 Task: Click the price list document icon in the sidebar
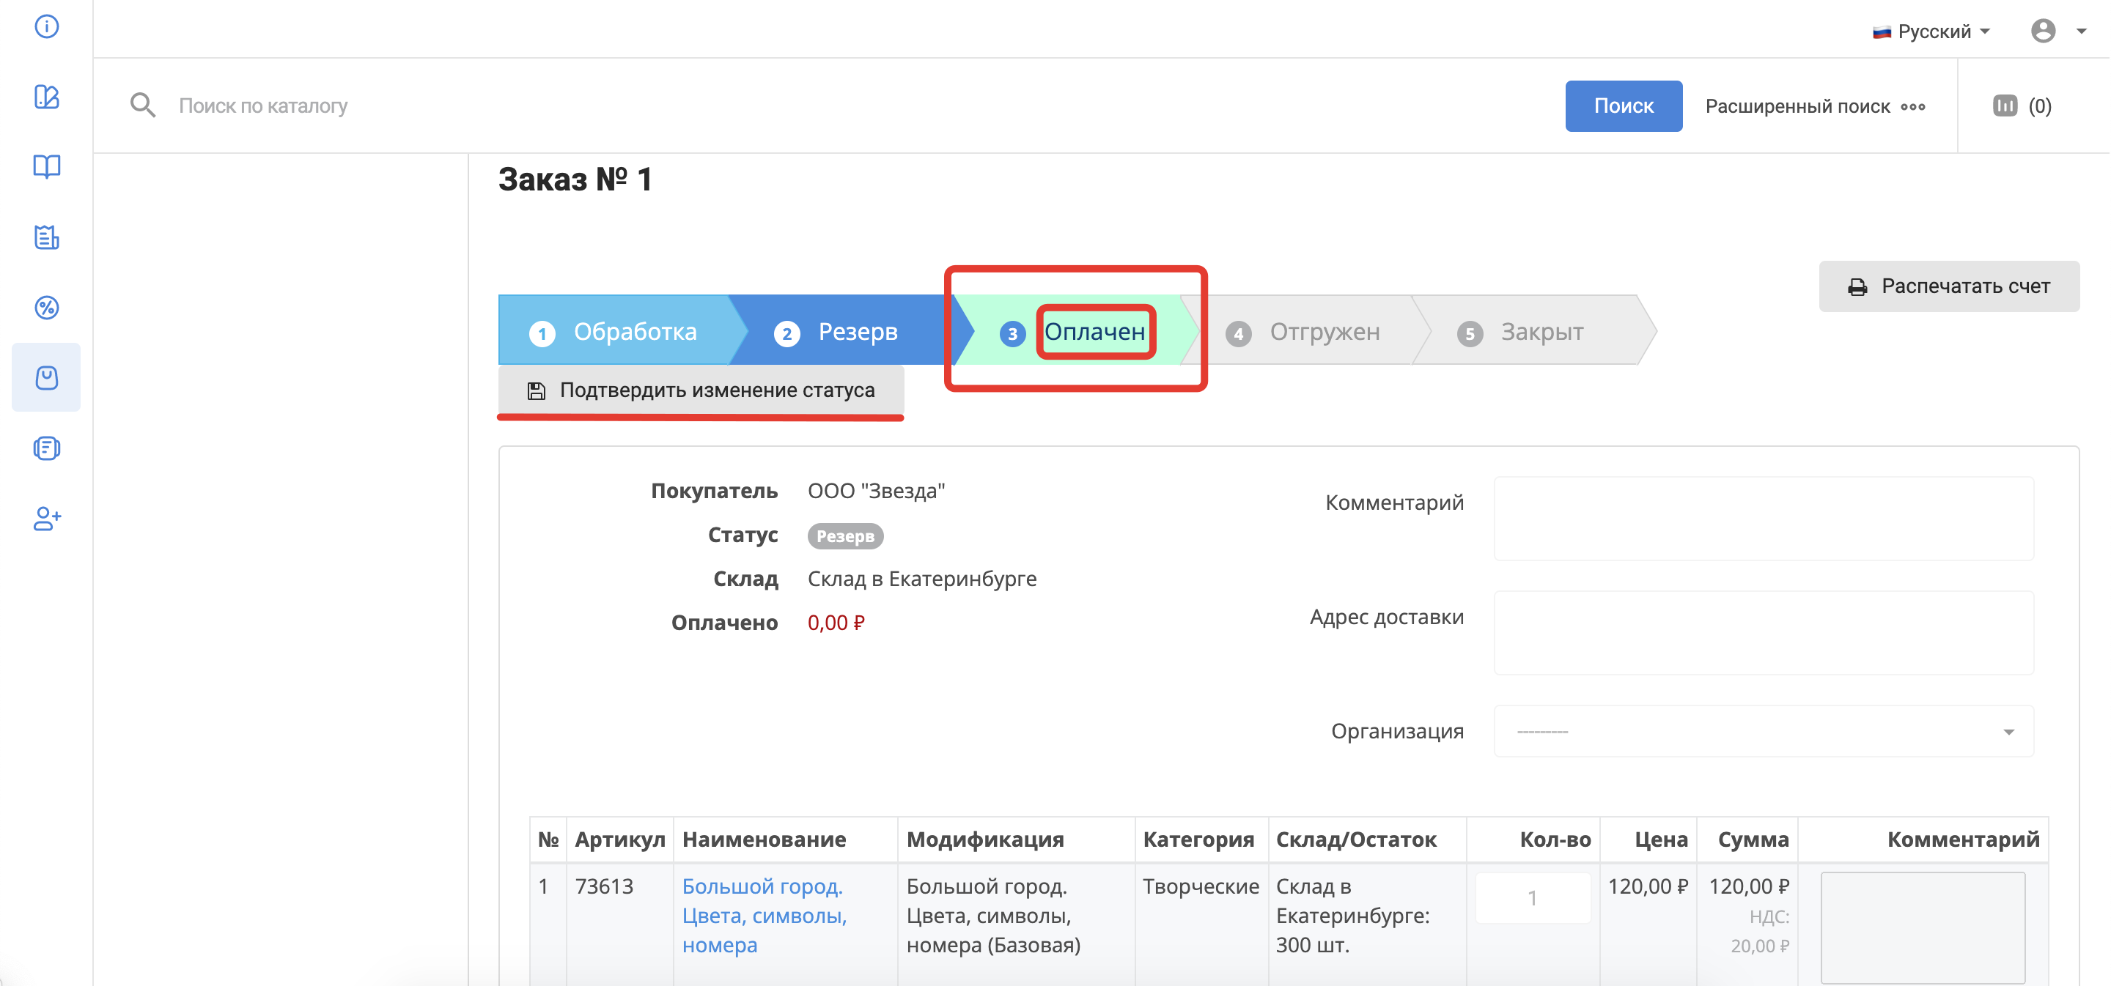(47, 237)
